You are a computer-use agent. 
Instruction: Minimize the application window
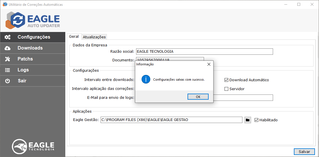[286, 4]
